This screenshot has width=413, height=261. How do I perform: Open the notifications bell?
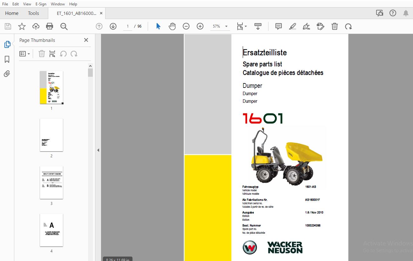pos(406,13)
